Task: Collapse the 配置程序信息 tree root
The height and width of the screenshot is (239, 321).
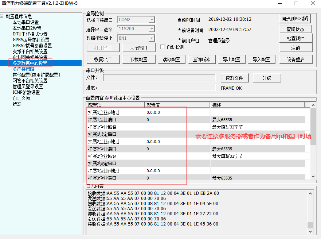Action: coord(2,16)
